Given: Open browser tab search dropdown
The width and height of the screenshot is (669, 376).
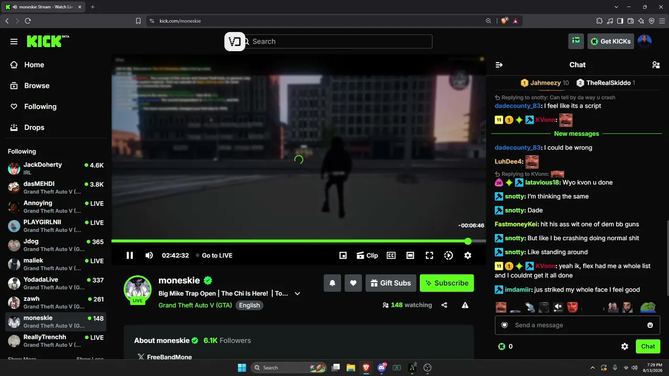Looking at the screenshot, I should pyautogui.click(x=616, y=7).
